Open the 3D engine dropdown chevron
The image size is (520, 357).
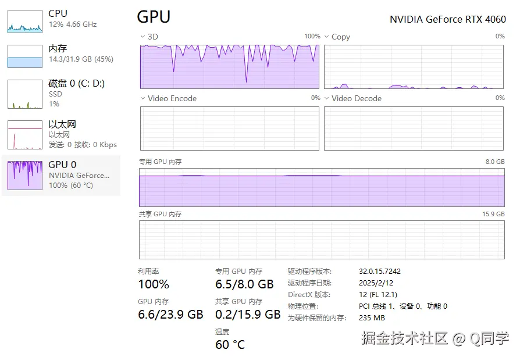(143, 37)
